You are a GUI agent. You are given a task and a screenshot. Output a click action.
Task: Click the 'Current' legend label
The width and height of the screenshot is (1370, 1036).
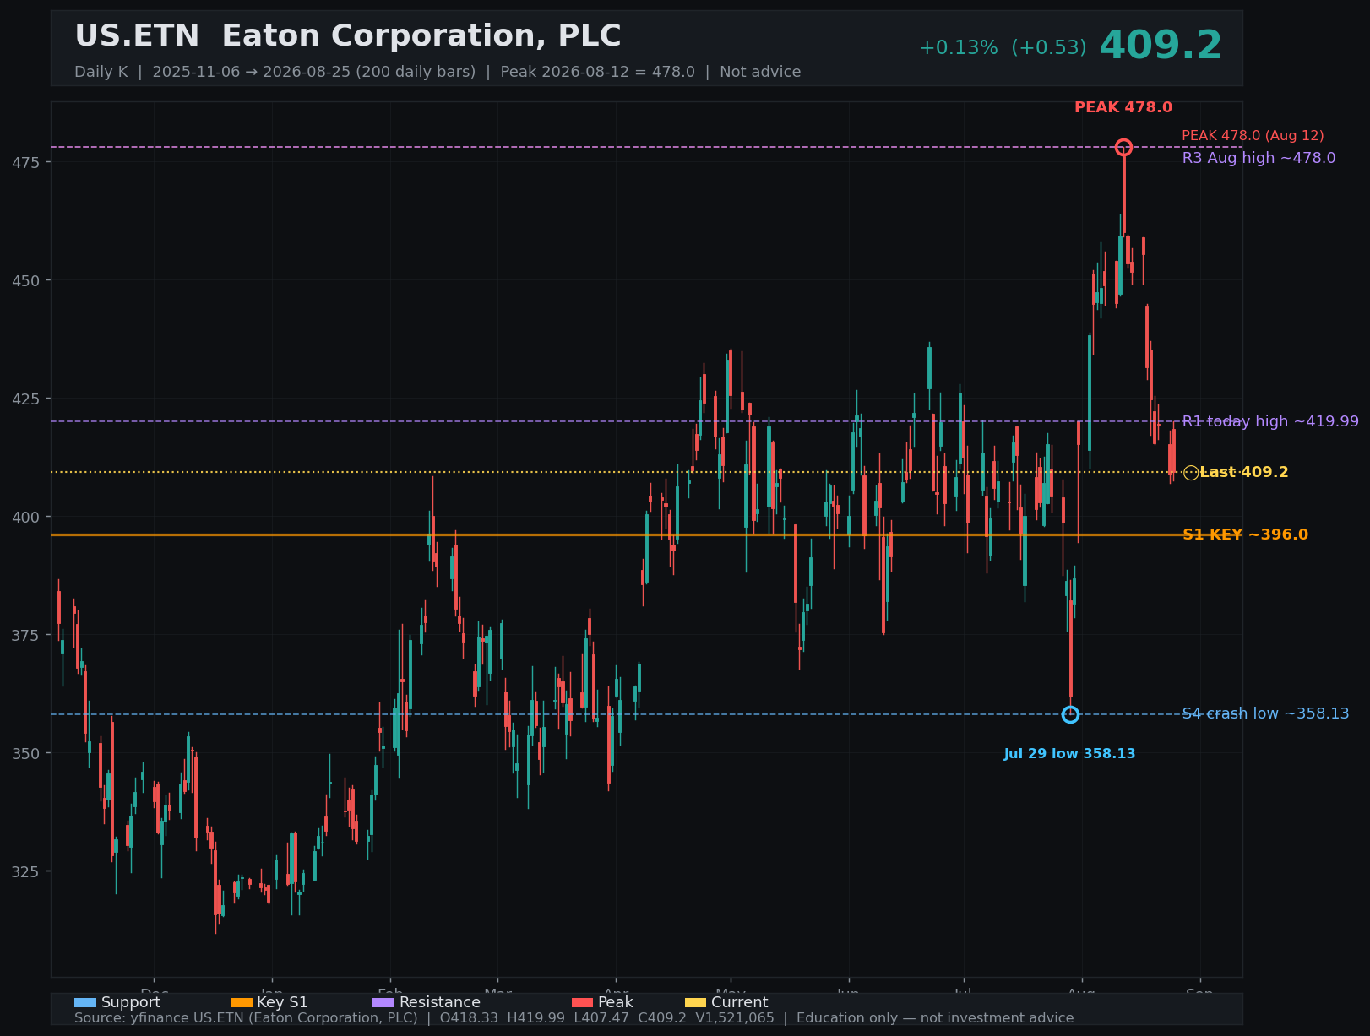point(740,1003)
